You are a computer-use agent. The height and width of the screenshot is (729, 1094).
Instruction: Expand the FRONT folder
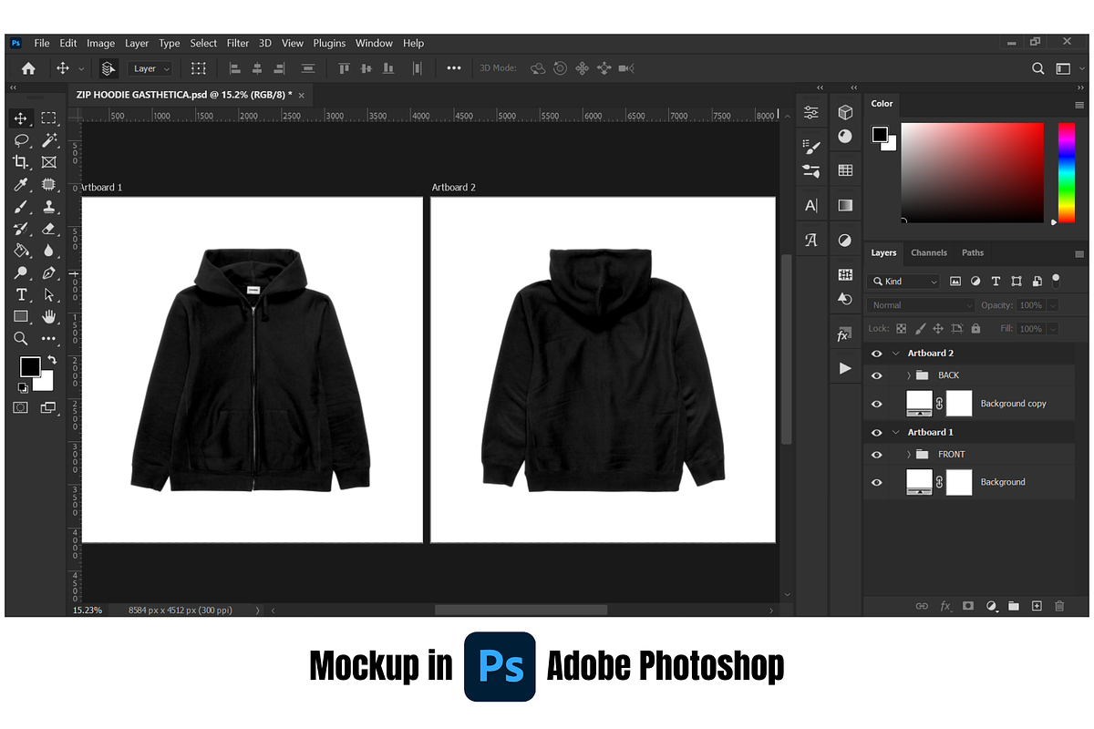coord(909,455)
